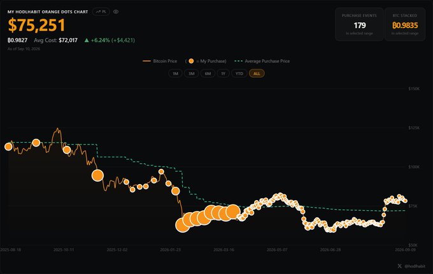Click the $100K y-axis label
433x274 pixels.
pos(414,167)
